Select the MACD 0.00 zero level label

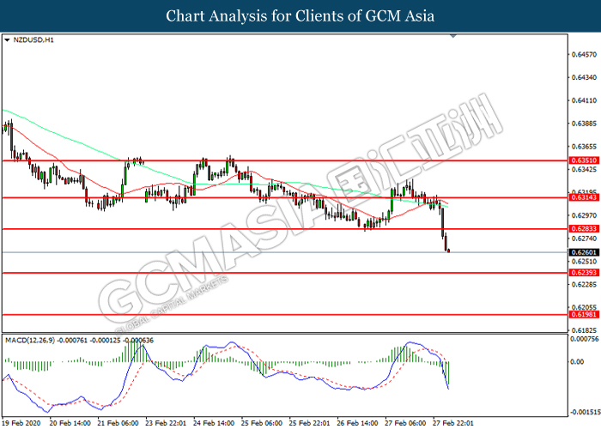[x=577, y=361]
